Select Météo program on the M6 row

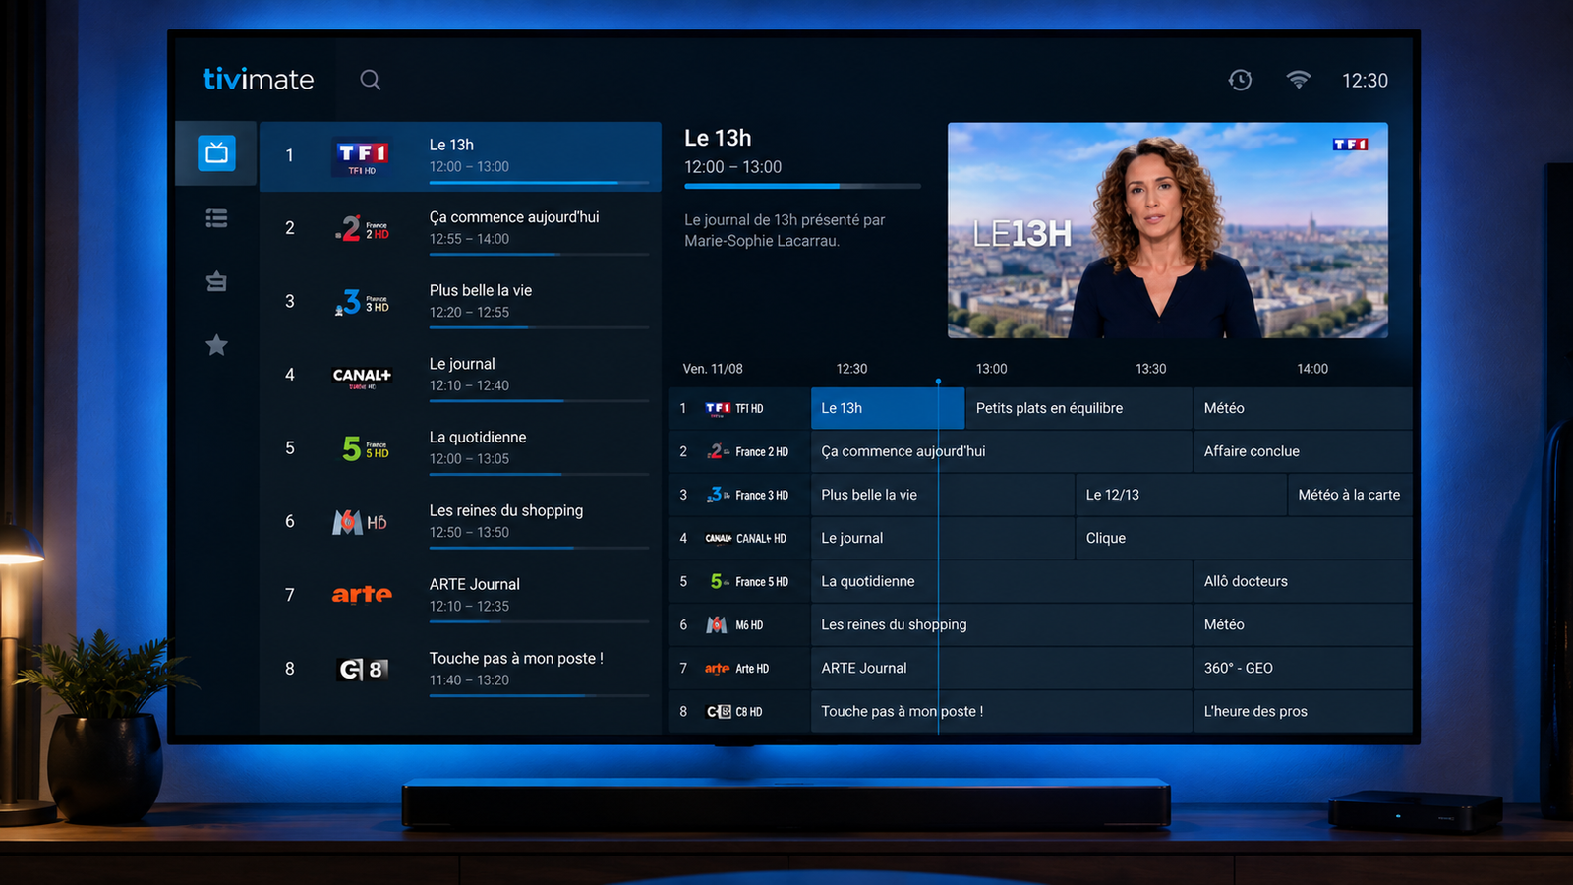(1303, 624)
